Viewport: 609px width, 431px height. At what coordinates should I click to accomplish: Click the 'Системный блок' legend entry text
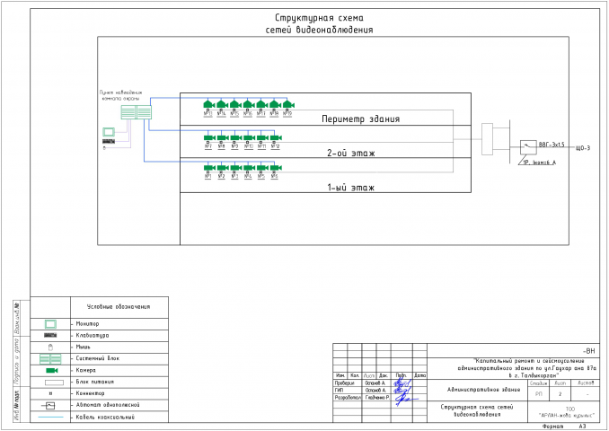click(x=98, y=358)
